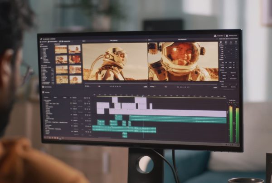This screenshot has height=183, width=272.
Task: Click the button at the right monitor's bottom-right corner
Action: (215, 87)
